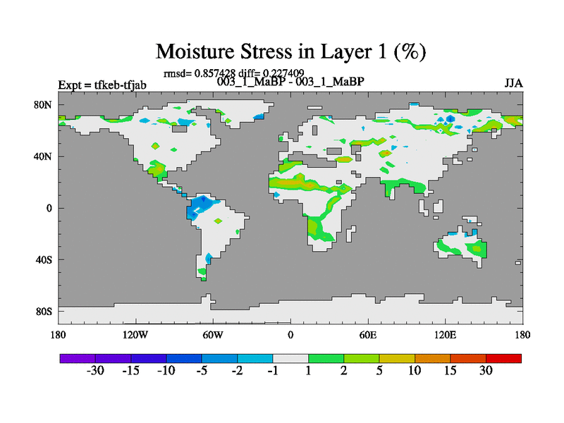Click the red-orange swatch between 15 and 30

[468, 358]
